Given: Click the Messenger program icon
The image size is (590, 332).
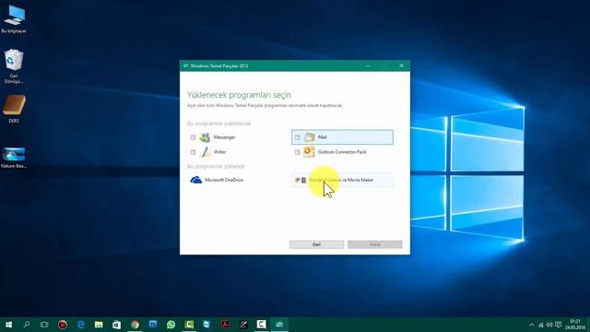Looking at the screenshot, I should coord(205,137).
